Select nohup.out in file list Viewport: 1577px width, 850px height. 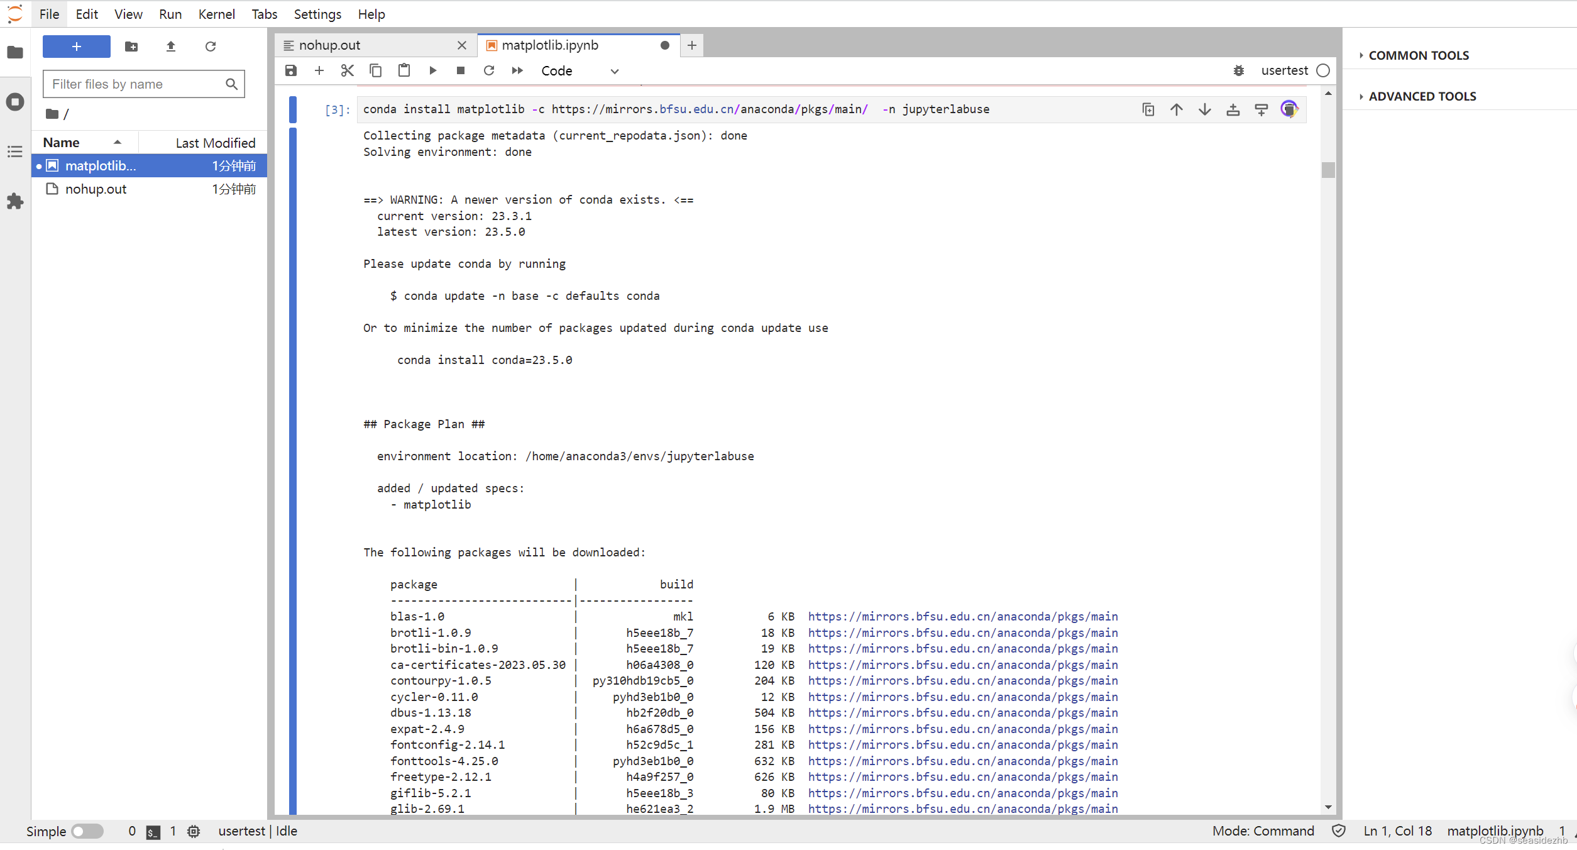point(150,189)
